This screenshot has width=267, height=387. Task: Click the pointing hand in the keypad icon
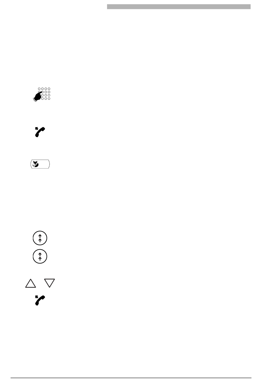click(x=37, y=96)
